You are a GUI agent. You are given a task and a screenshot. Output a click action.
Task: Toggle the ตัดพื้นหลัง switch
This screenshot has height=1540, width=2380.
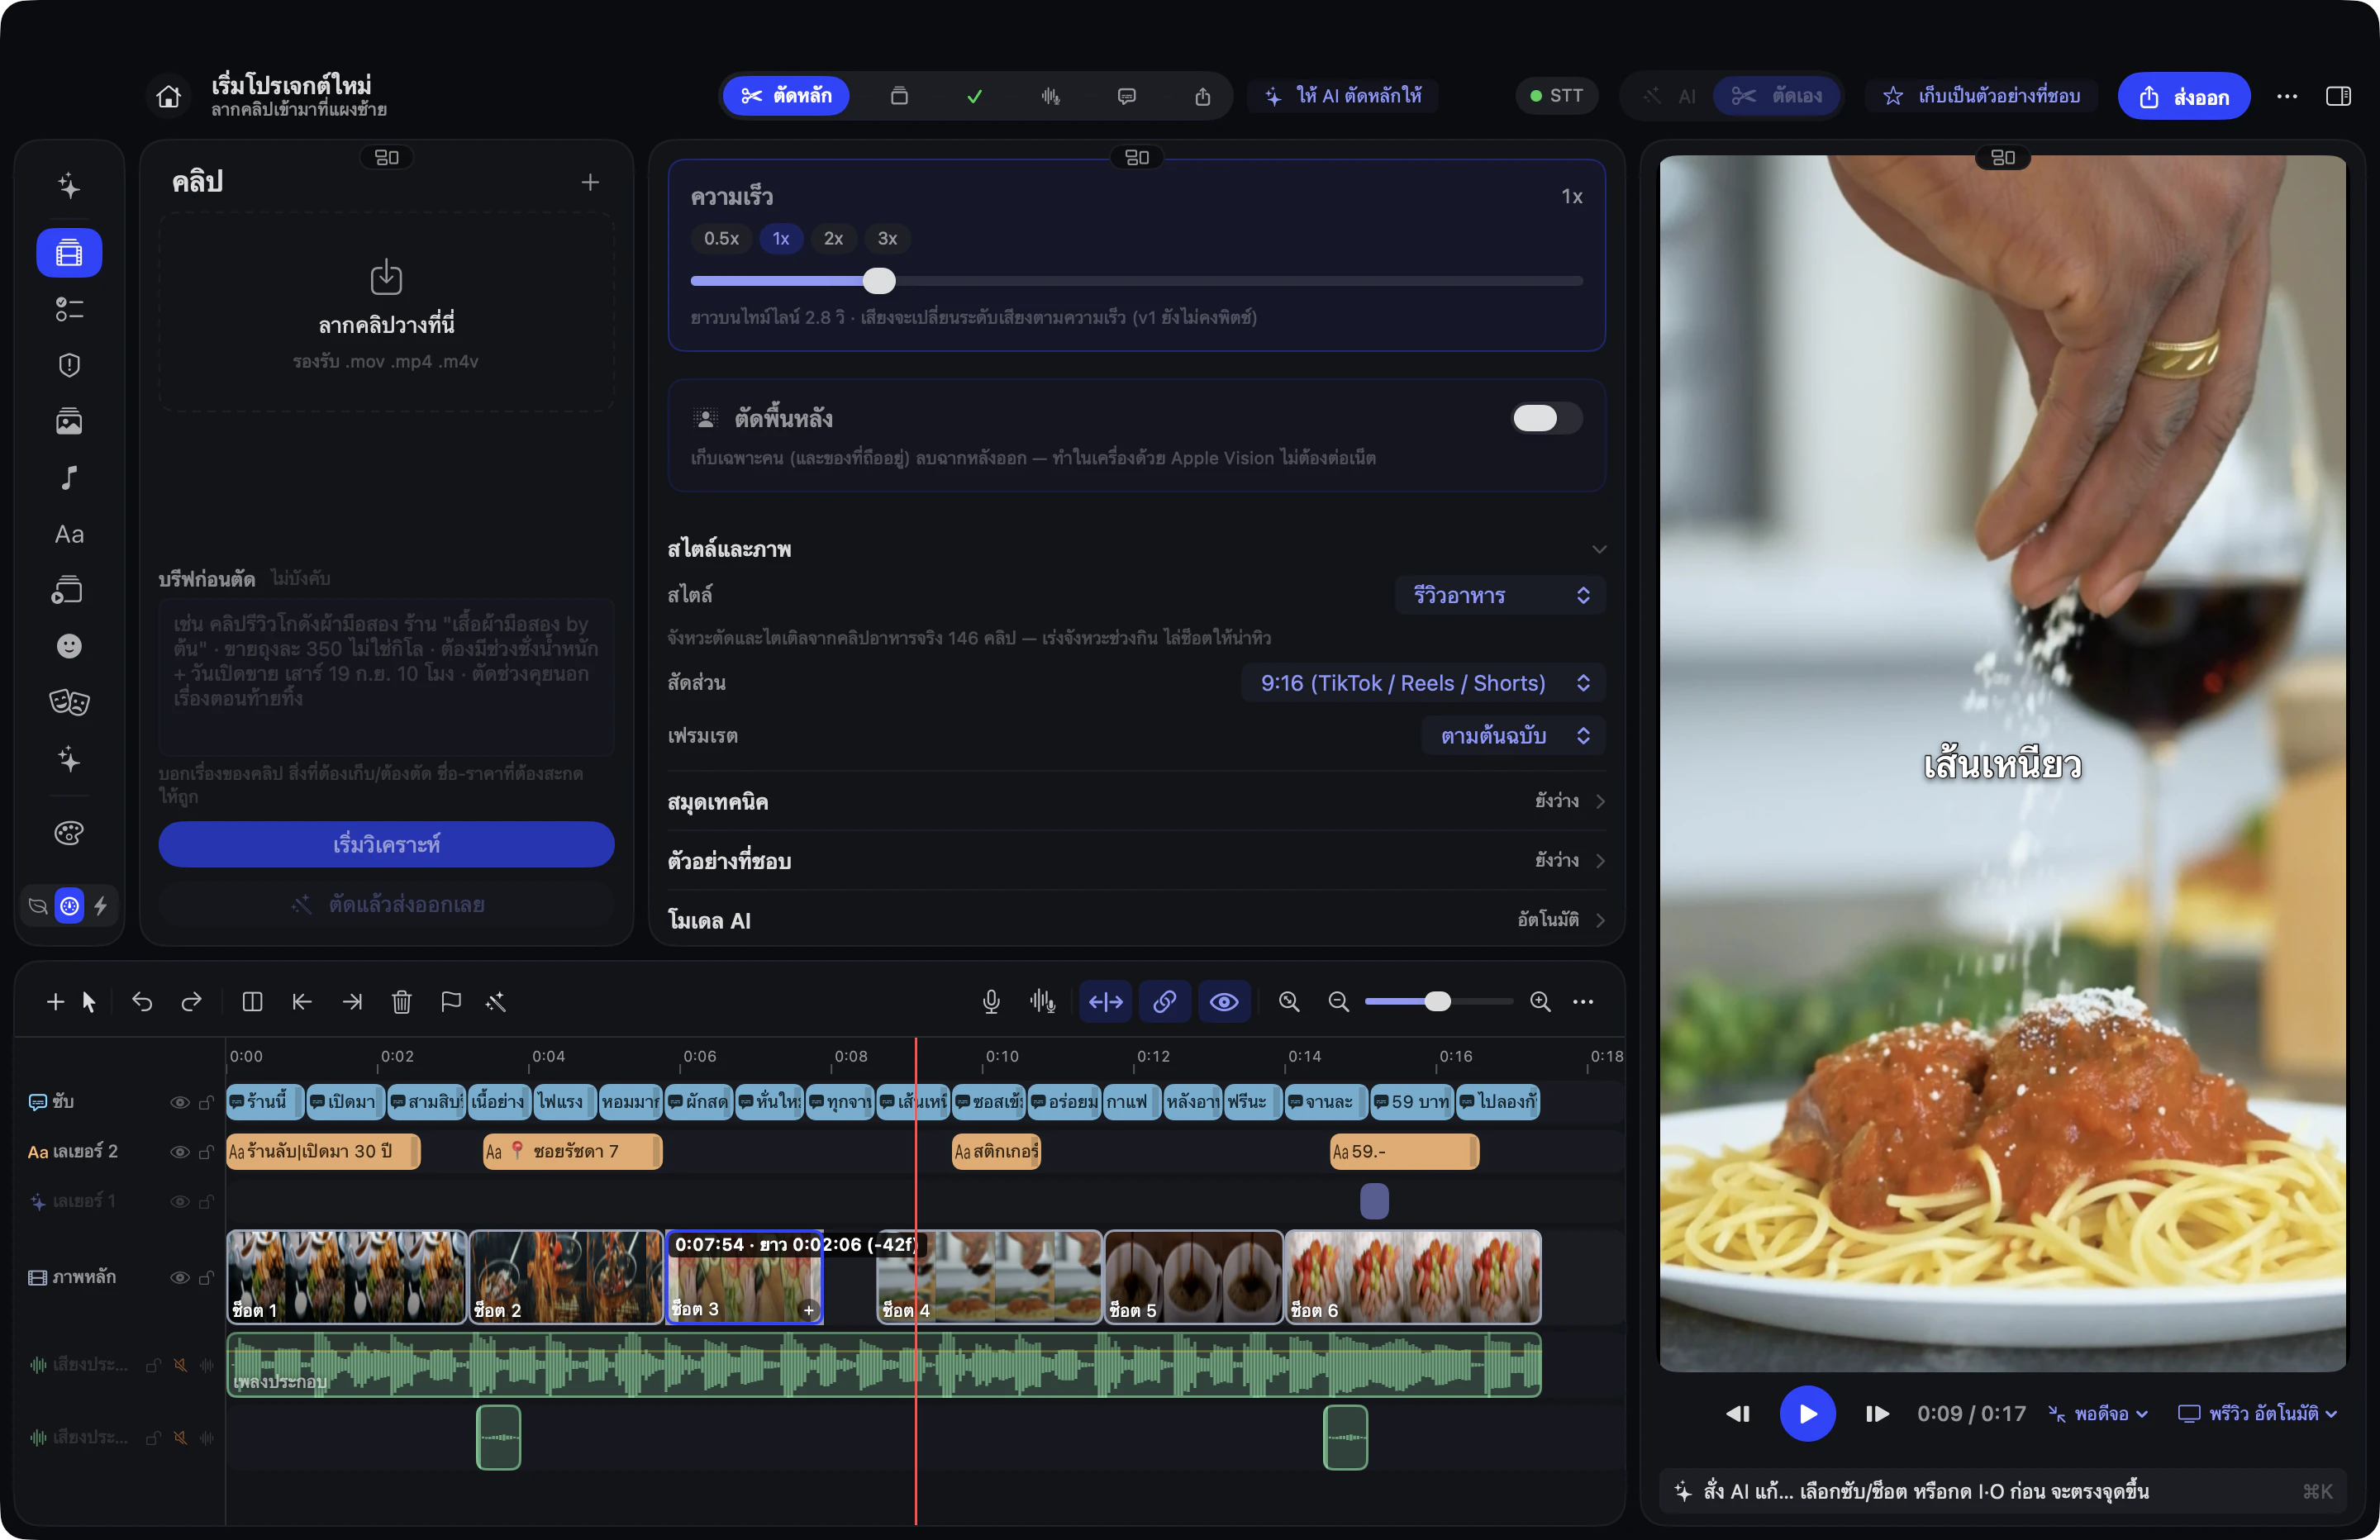[1546, 418]
